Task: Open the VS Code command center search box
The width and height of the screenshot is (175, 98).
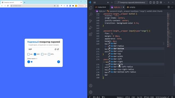Action: tap(131, 2)
